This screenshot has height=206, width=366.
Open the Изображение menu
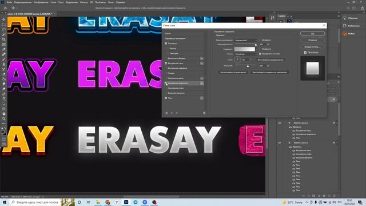click(41, 2)
